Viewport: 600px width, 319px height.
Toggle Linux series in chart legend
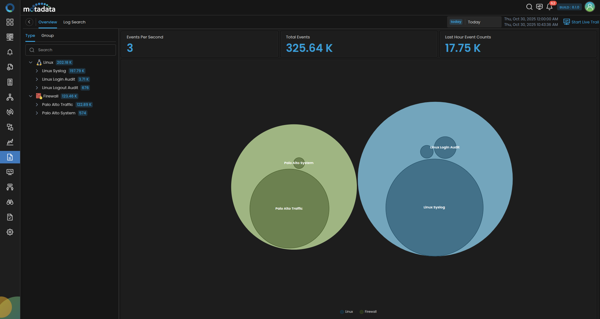(347, 312)
